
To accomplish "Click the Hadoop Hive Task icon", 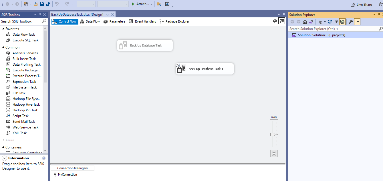I will tap(8, 104).
